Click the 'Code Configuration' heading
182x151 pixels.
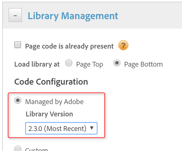51,82
